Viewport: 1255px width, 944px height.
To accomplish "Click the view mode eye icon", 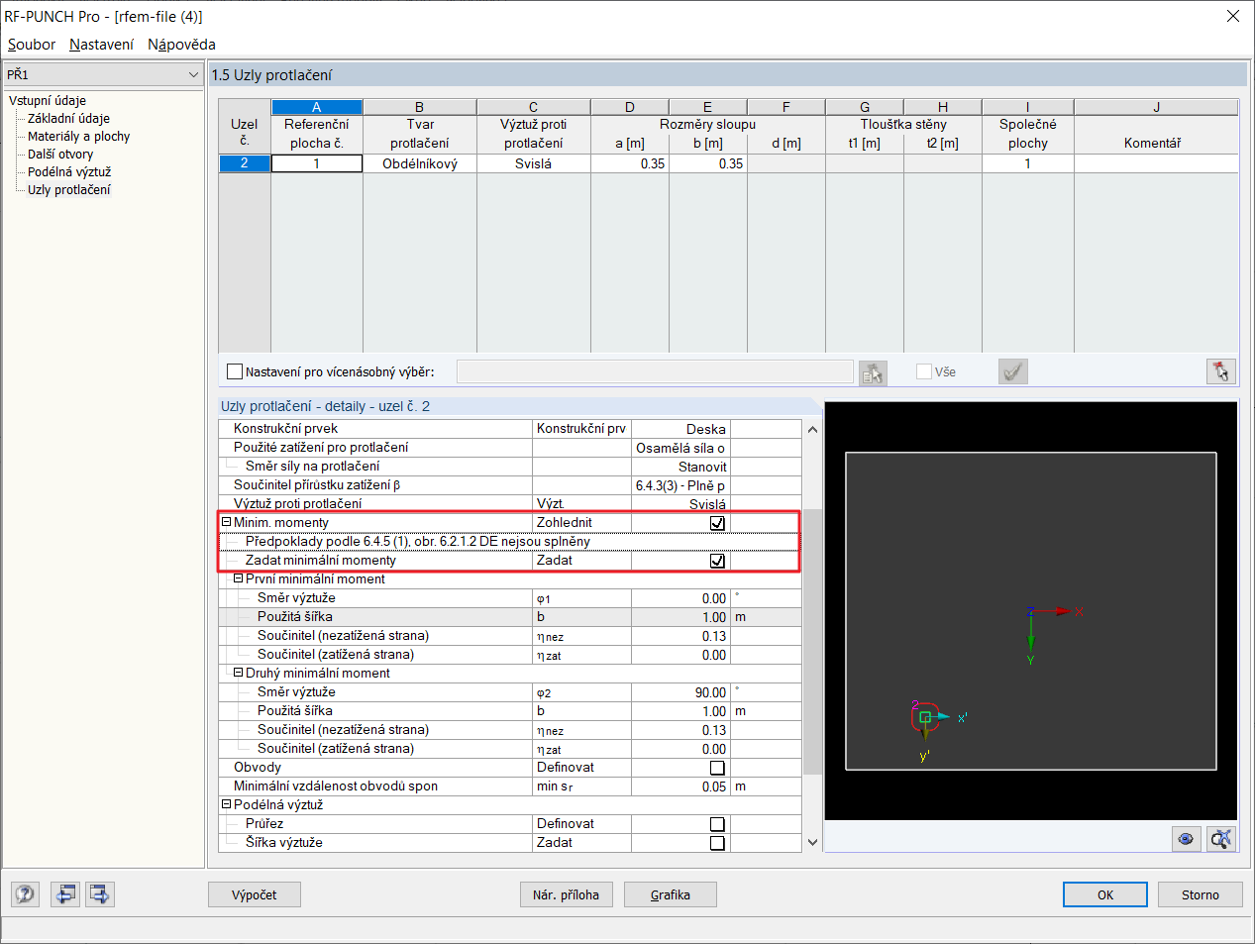I will click(x=1186, y=839).
